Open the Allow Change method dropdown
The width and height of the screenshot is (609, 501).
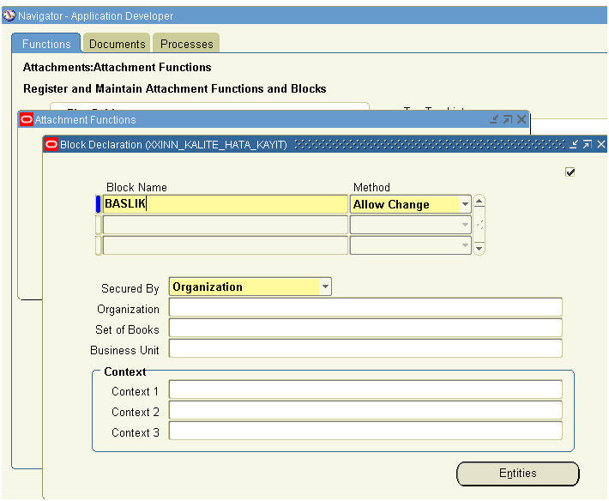465,204
